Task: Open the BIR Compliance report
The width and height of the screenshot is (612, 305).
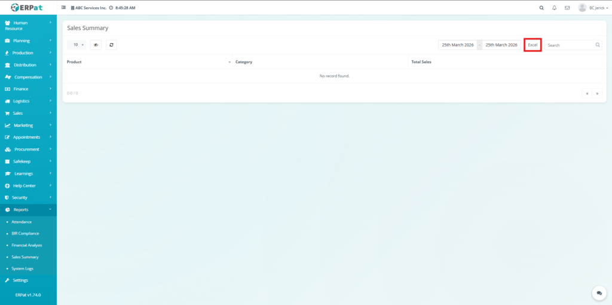Action: coord(26,233)
